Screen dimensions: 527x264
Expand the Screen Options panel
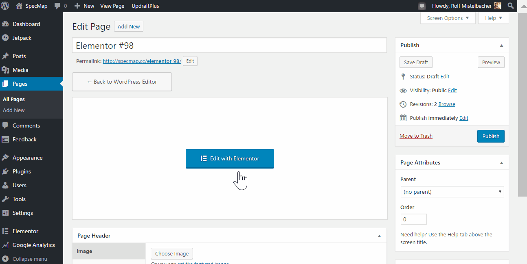click(448, 18)
